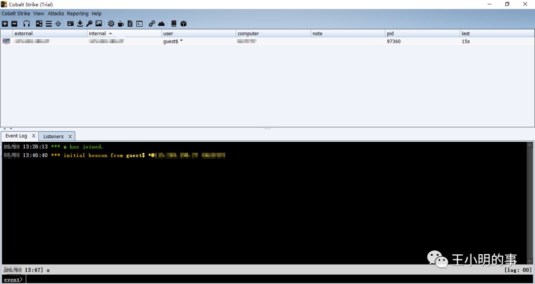Sort sessions by the note column header
The height and width of the screenshot is (284, 535).
(348, 33)
